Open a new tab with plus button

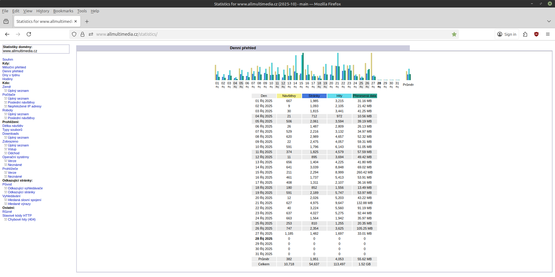[87, 21]
